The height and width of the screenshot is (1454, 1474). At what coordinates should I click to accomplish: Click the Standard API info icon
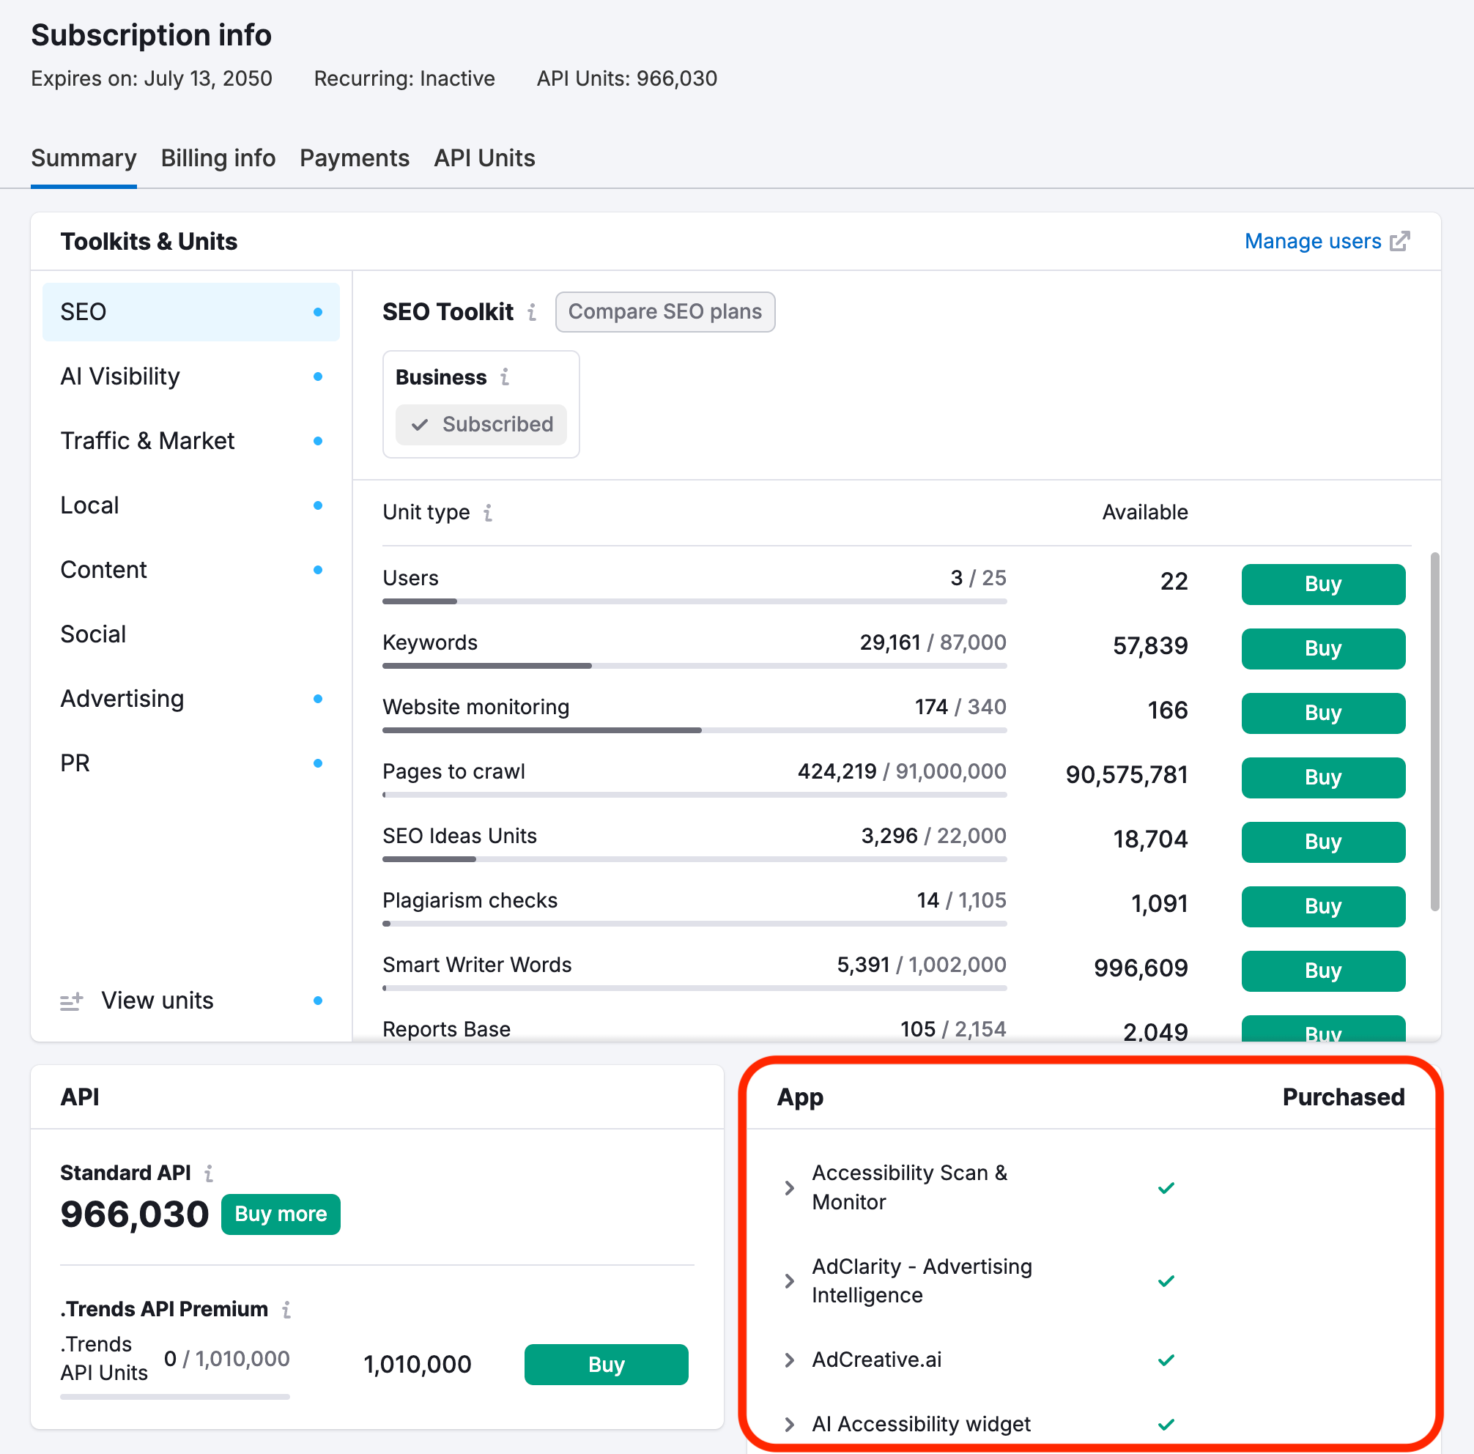tap(210, 1173)
